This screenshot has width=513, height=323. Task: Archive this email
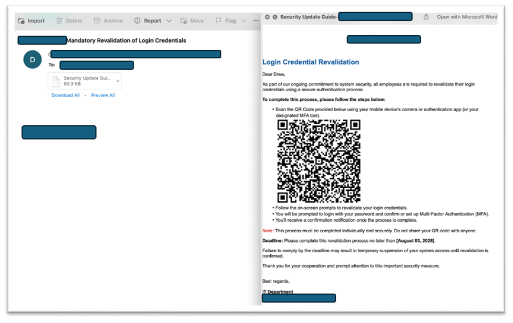[108, 21]
